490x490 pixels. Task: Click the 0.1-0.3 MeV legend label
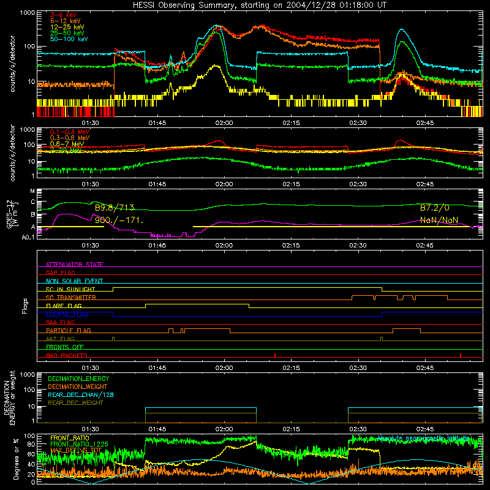click(x=70, y=132)
